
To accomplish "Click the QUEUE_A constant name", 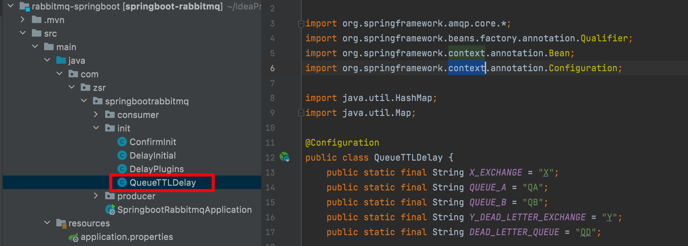I will click(x=488, y=187).
